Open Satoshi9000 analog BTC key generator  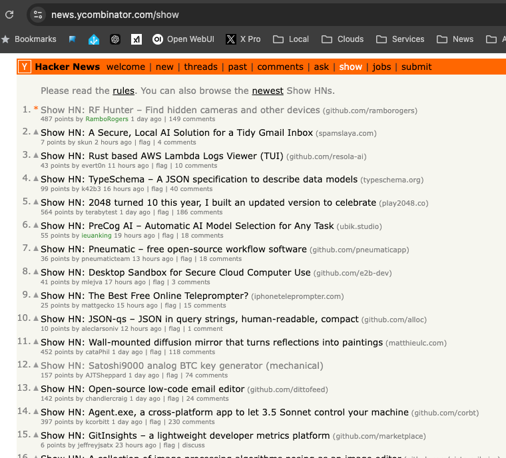tap(182, 365)
